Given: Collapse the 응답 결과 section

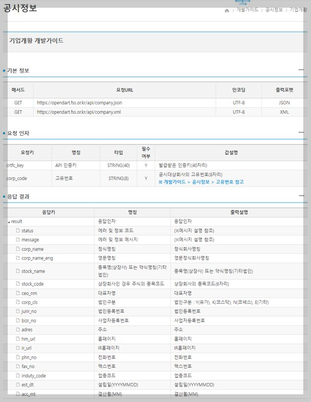Looking at the screenshot, I should coord(302,196).
